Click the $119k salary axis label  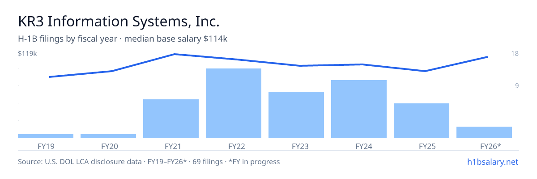pyautogui.click(x=27, y=54)
